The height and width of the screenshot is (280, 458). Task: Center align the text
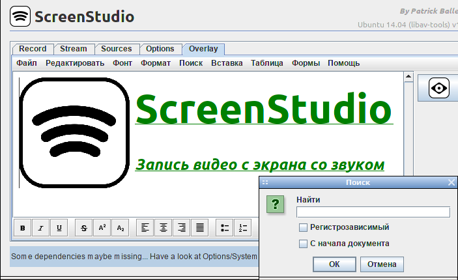point(164,228)
